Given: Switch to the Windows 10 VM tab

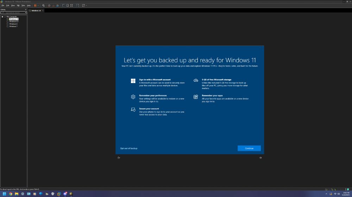Looking at the screenshot, I should pos(36,11).
